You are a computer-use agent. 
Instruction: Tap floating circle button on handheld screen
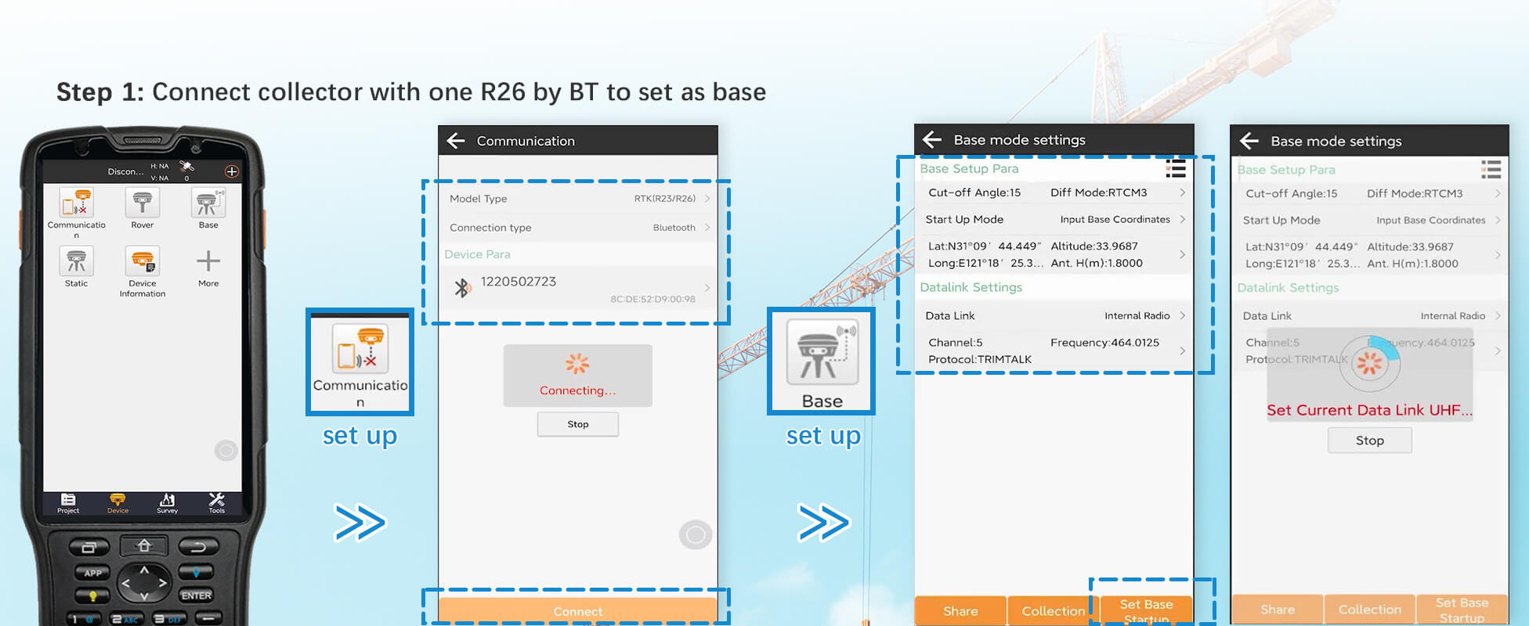pyautogui.click(x=226, y=450)
